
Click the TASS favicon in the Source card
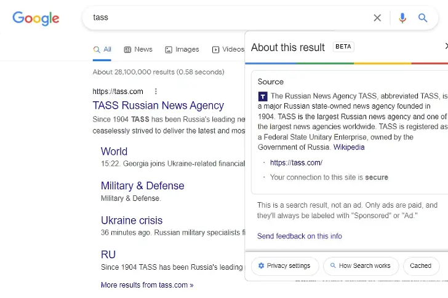263,96
